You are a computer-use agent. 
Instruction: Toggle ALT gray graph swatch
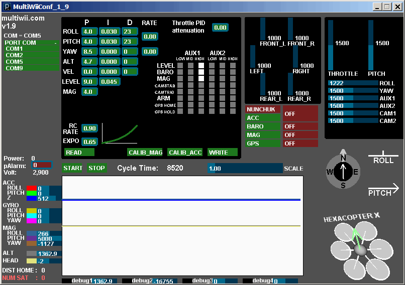[x=32, y=253]
